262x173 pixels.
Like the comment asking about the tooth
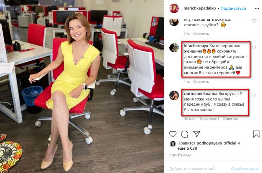tap(254, 21)
